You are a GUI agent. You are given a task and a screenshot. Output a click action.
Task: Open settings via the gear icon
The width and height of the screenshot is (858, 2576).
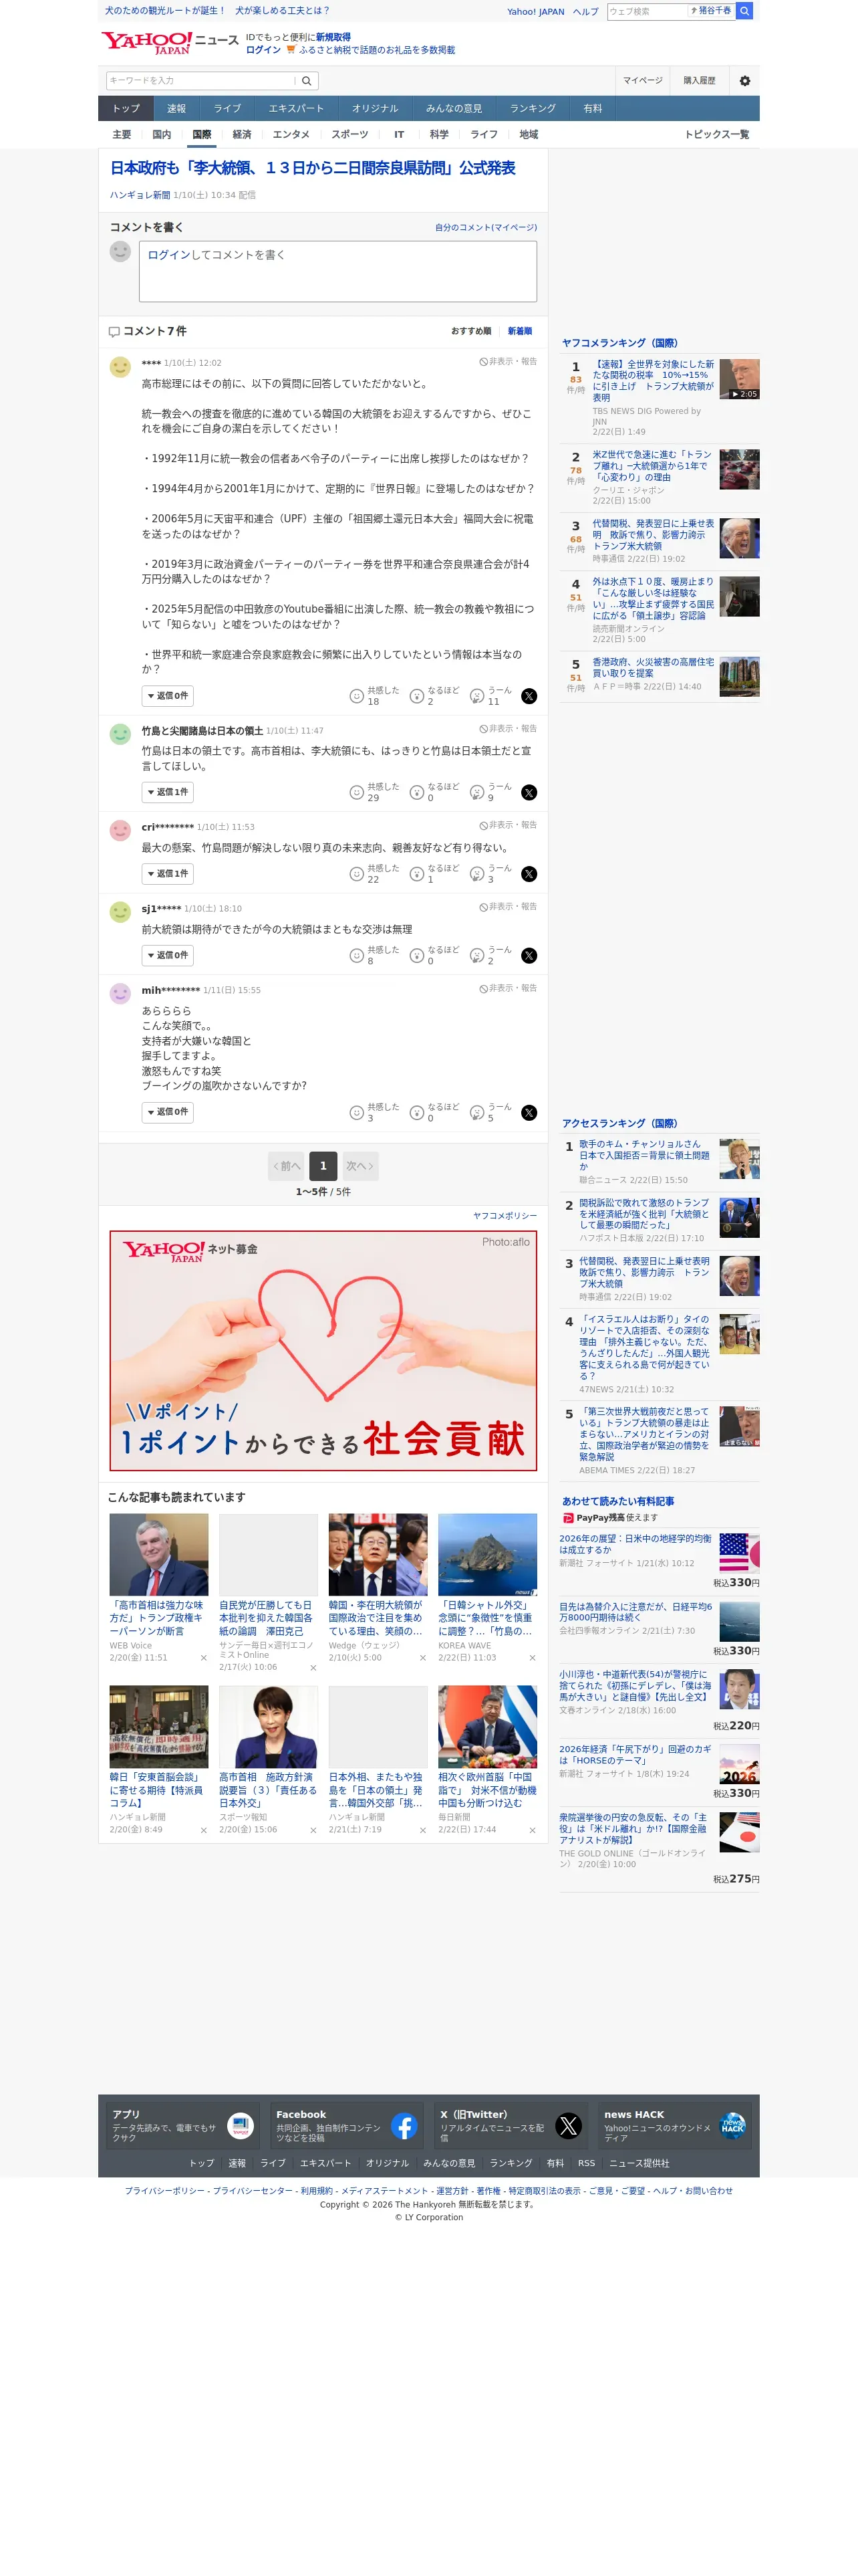click(744, 81)
